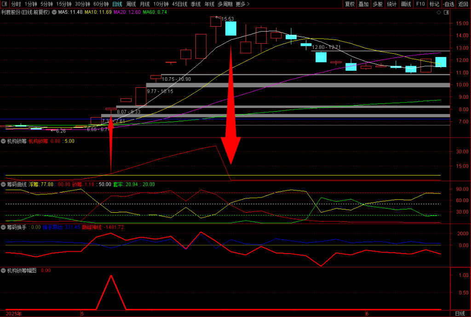Open F10 company information

pyautogui.click(x=420, y=4)
